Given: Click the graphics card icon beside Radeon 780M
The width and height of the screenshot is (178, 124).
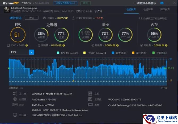Looking at the screenshot, I should [15, 105].
